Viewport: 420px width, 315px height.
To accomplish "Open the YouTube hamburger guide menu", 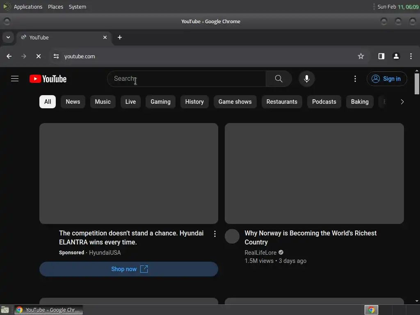I will 15,79.
